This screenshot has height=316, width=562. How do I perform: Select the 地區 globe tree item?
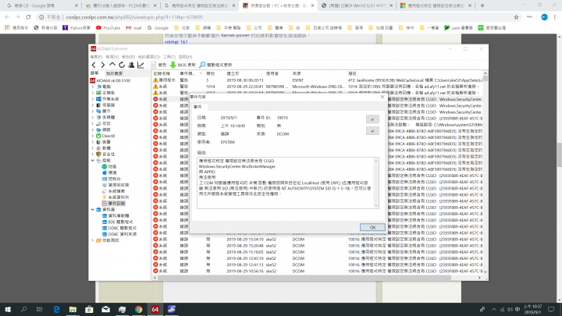click(x=109, y=167)
